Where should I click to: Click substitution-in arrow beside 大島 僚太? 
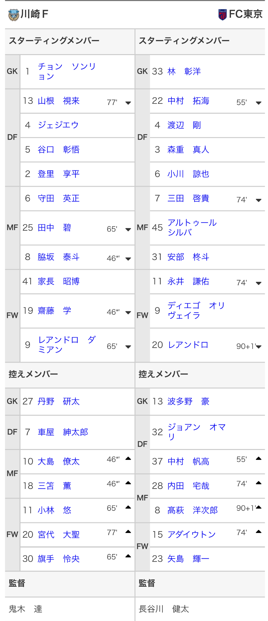(x=128, y=459)
